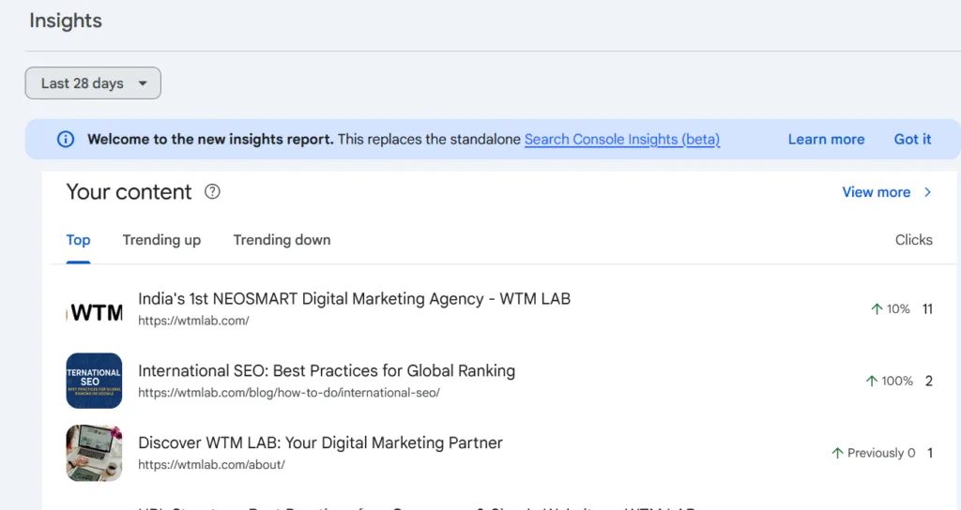Click the international-seo blog URL
961x510 pixels.
(x=289, y=393)
